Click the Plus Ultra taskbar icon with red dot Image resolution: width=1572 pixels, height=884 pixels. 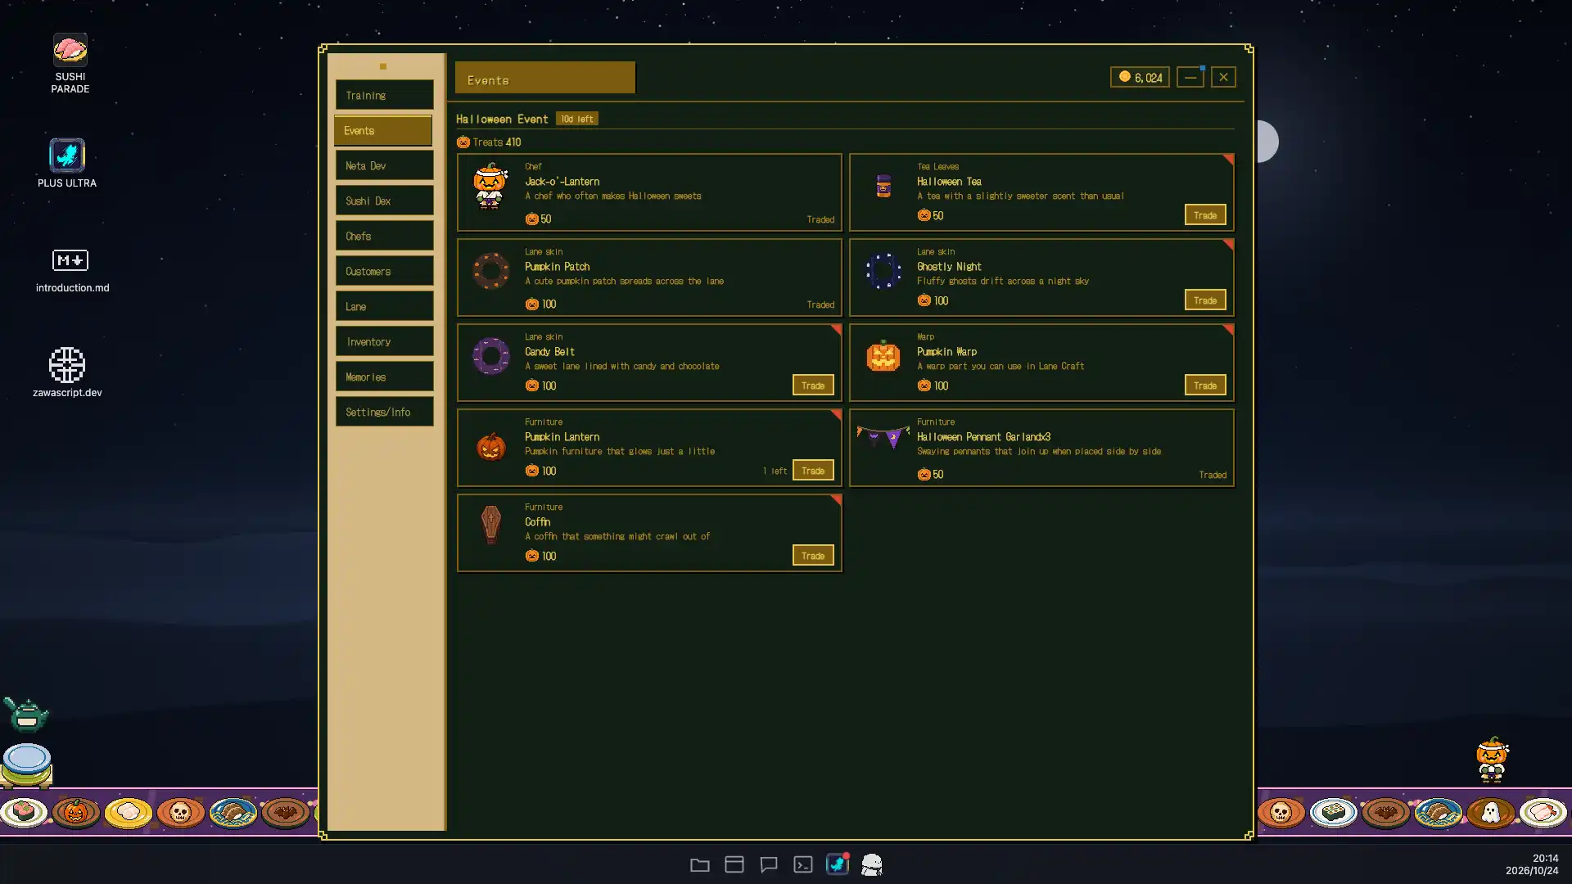click(x=838, y=864)
